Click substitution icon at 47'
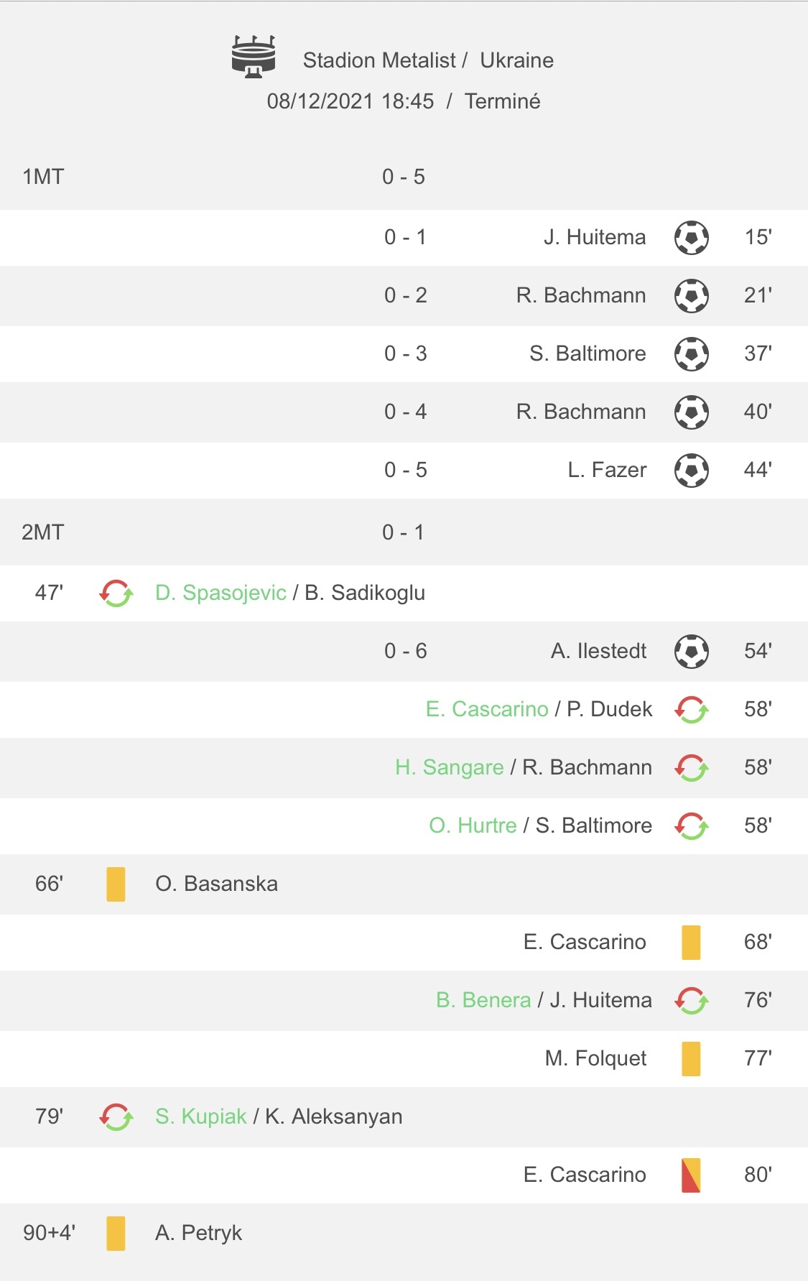Screen dimensions: 808x1281 116,593
